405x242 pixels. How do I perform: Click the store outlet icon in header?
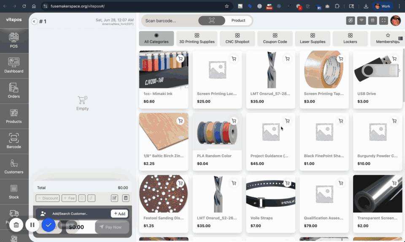pyautogui.click(x=373, y=21)
